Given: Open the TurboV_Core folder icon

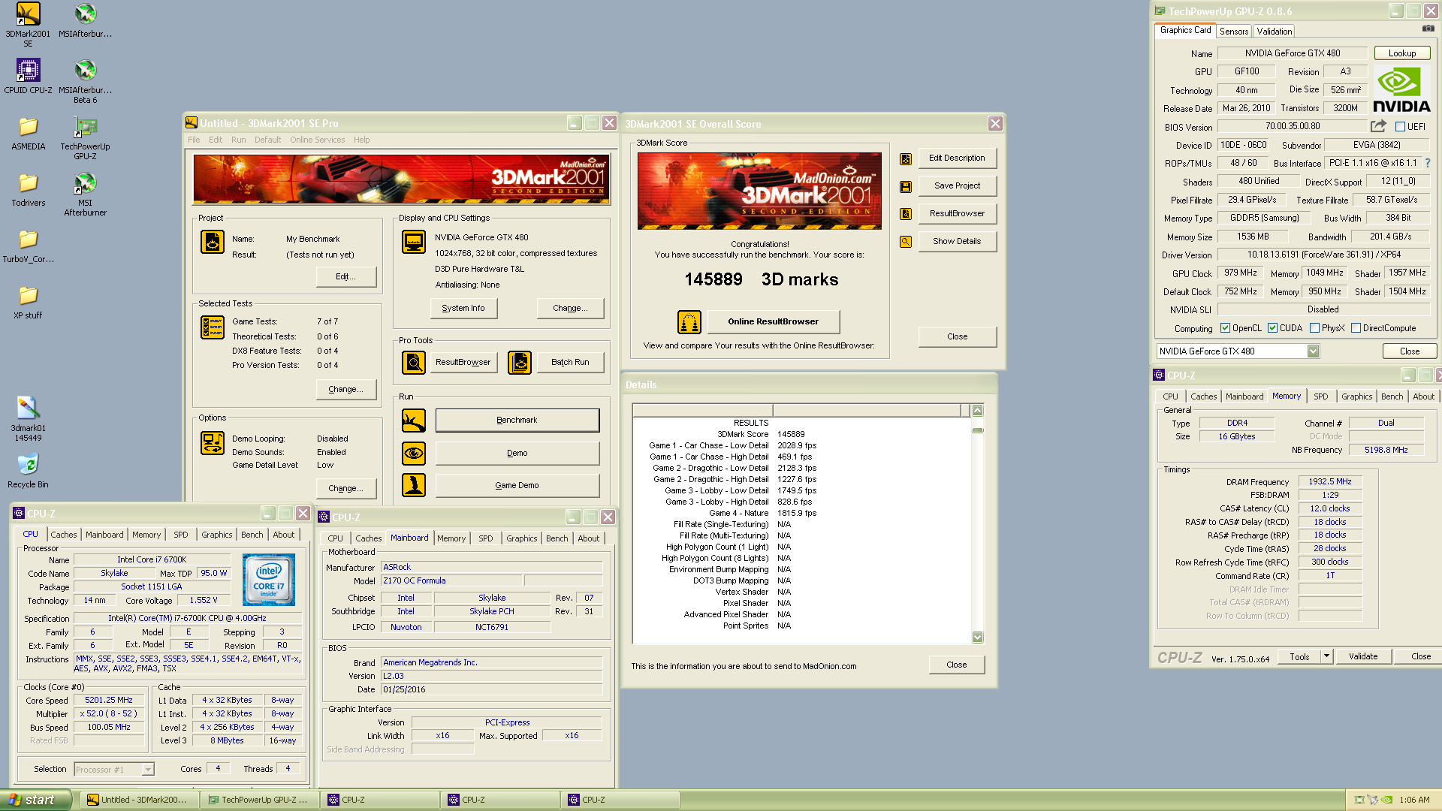Looking at the screenshot, I should pyautogui.click(x=28, y=246).
